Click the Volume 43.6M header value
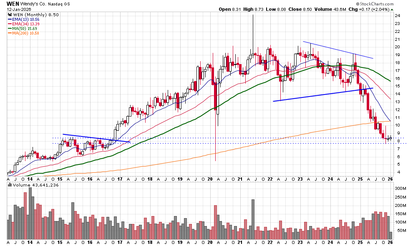Viewport: 413px width, 246px height. pos(335,9)
